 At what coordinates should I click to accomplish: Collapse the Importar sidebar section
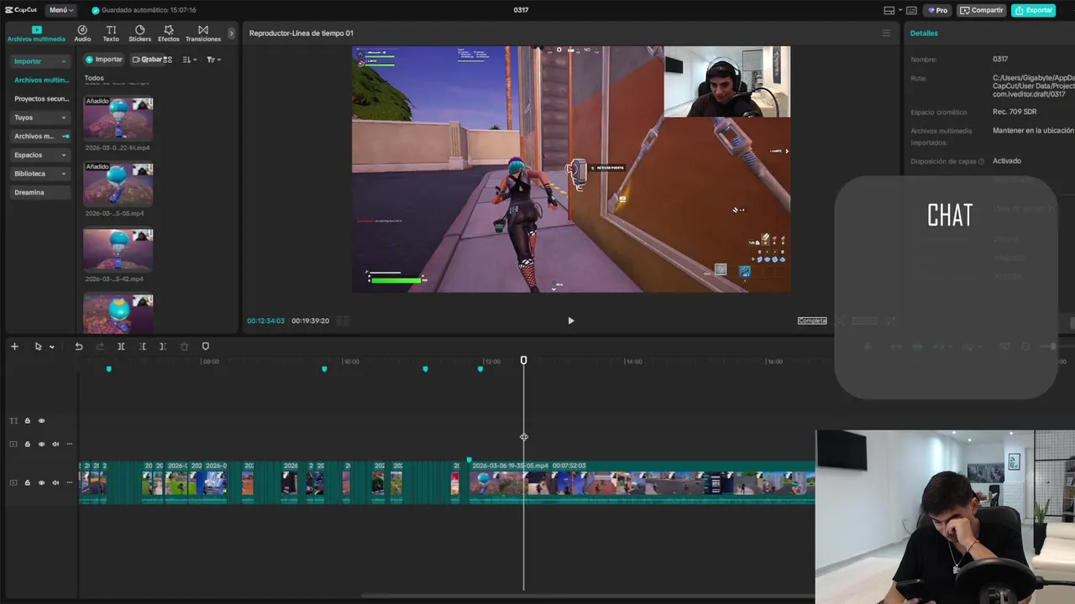coord(40,61)
